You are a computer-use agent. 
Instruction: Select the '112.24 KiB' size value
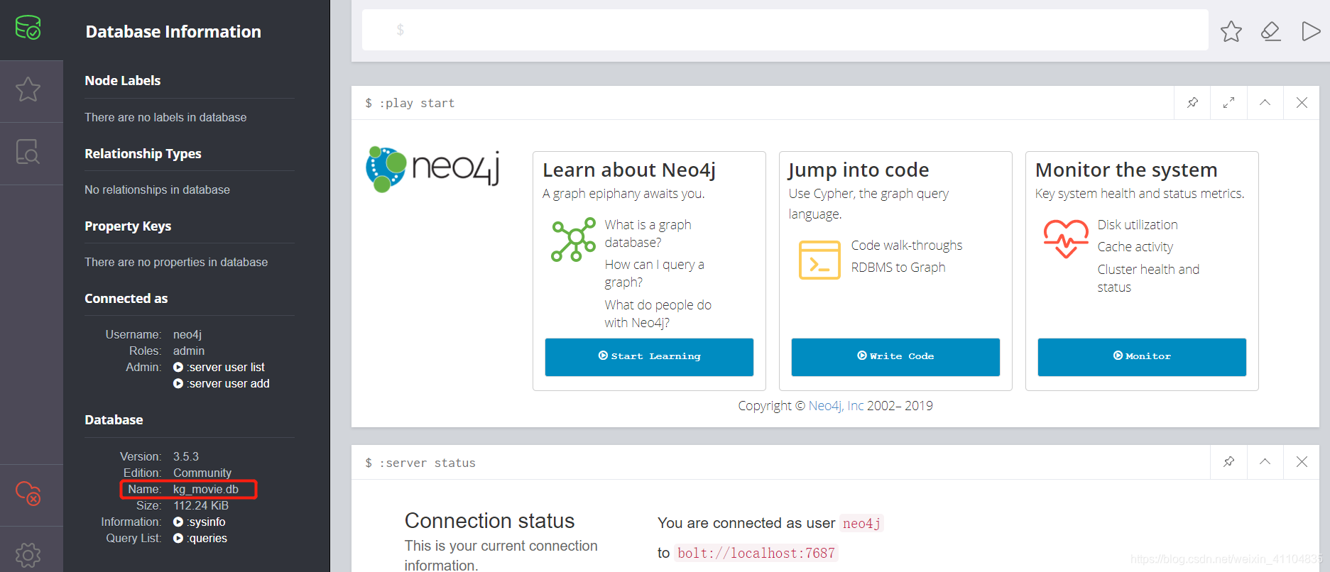pyautogui.click(x=201, y=505)
